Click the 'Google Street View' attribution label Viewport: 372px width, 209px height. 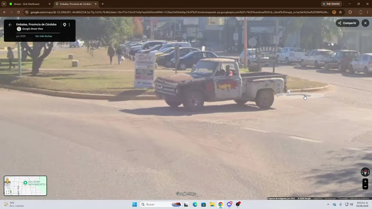click(33, 29)
